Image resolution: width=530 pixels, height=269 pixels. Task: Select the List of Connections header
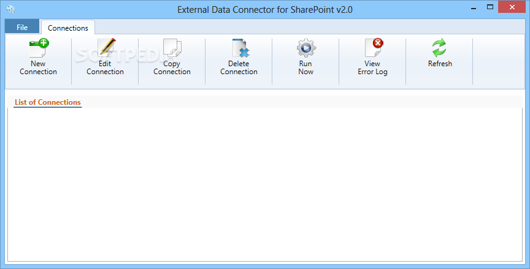(x=48, y=102)
